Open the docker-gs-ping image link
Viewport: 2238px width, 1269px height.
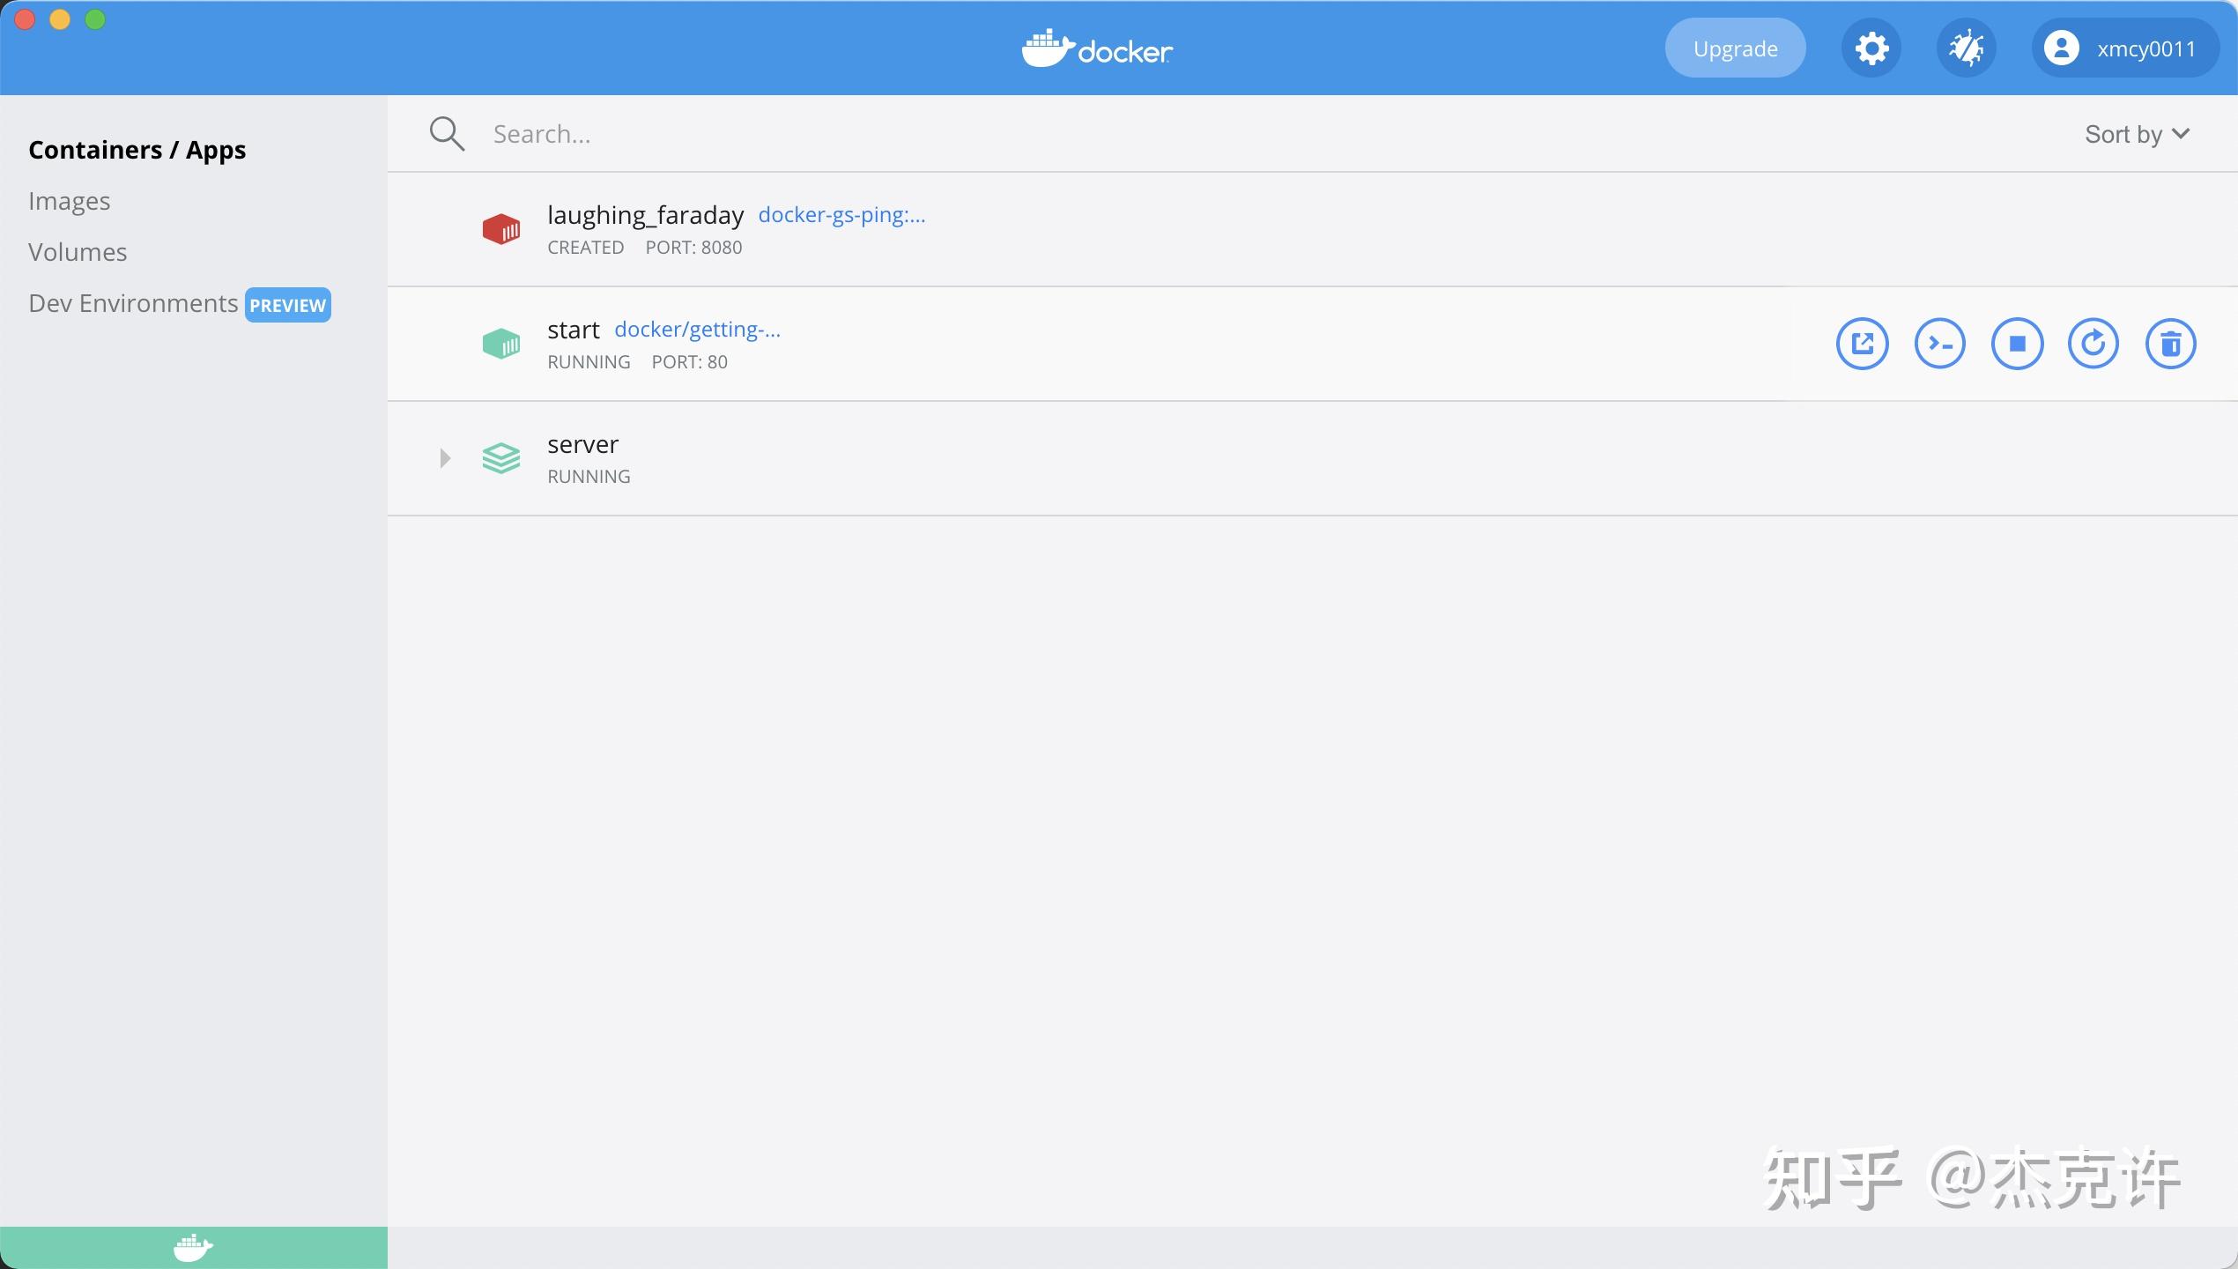[841, 215]
